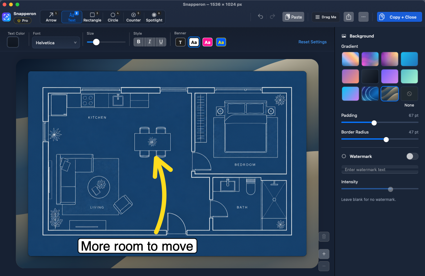
Task: Click the Paste button
Action: click(x=293, y=17)
